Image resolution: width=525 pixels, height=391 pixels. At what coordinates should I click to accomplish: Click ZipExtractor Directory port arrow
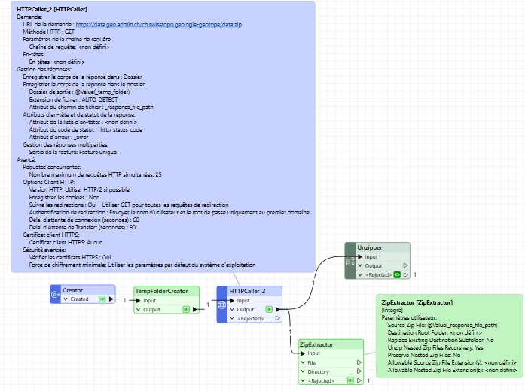[359, 371]
